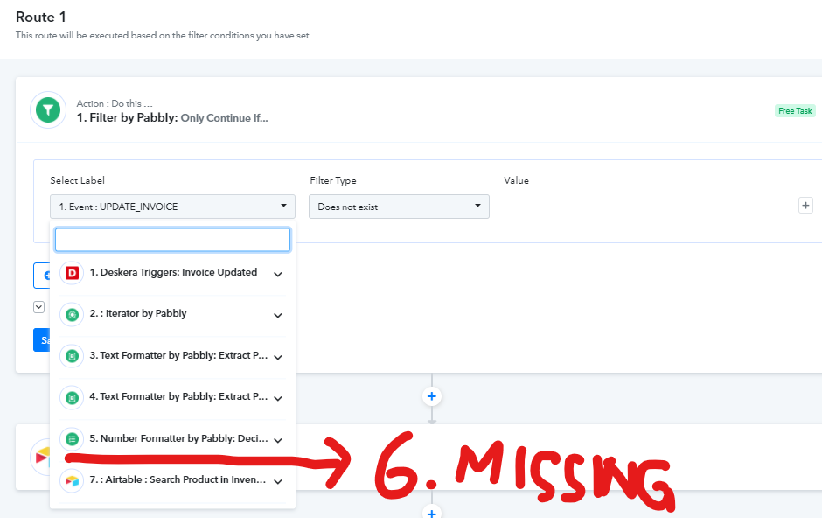
Task: Click the step 3 Text Formatter icon
Action: tap(72, 356)
